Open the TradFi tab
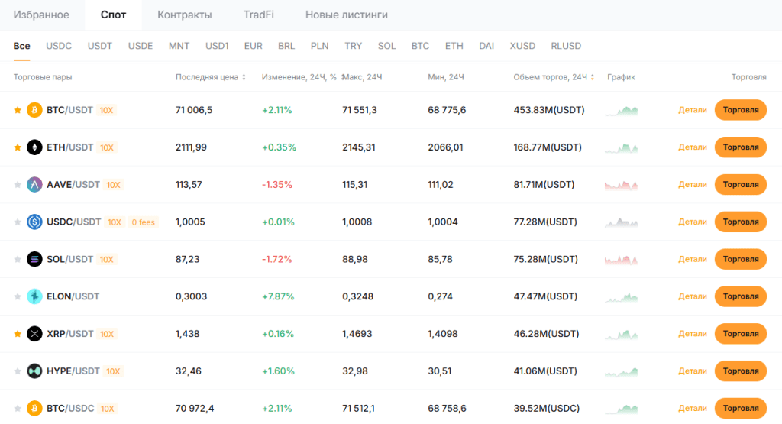 pyautogui.click(x=258, y=15)
